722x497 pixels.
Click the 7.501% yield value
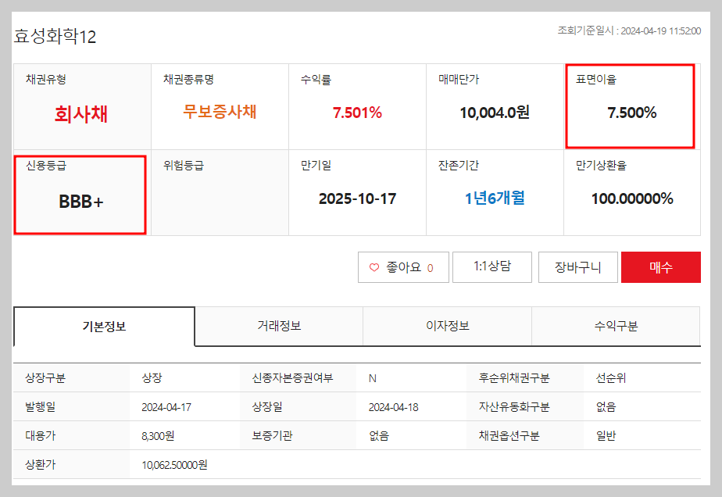click(x=357, y=113)
